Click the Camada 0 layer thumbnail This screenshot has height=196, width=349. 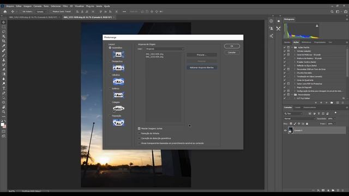[x=291, y=131]
